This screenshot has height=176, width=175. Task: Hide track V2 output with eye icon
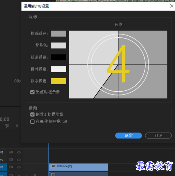(x=19, y=160)
